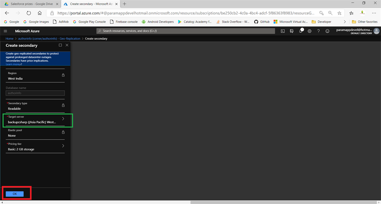Open the Azure portal hamburger menu

[5, 31]
